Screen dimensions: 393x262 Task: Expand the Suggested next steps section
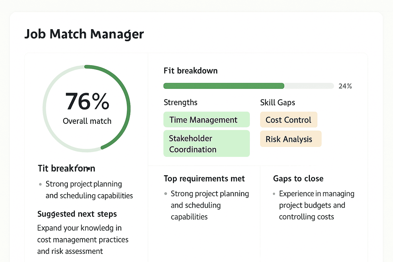coord(77,214)
